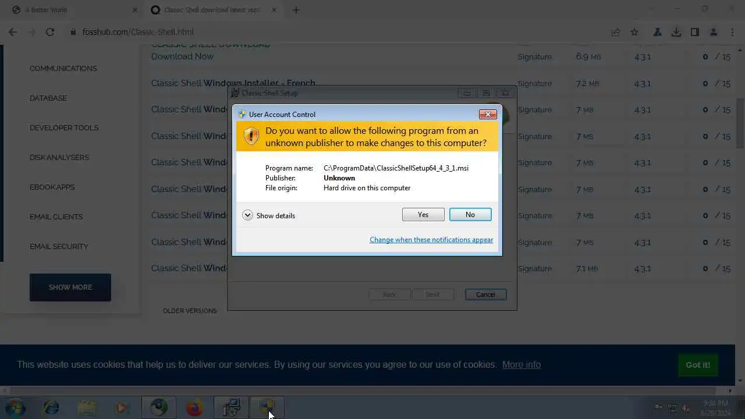The image size is (745, 419).
Task: Click the '6.9 MB' size cell
Action: click(588, 57)
